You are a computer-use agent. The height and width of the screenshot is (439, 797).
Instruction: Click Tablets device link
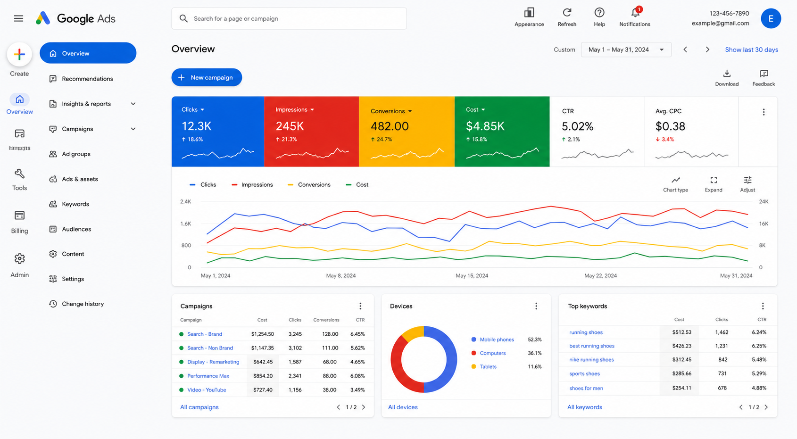488,366
